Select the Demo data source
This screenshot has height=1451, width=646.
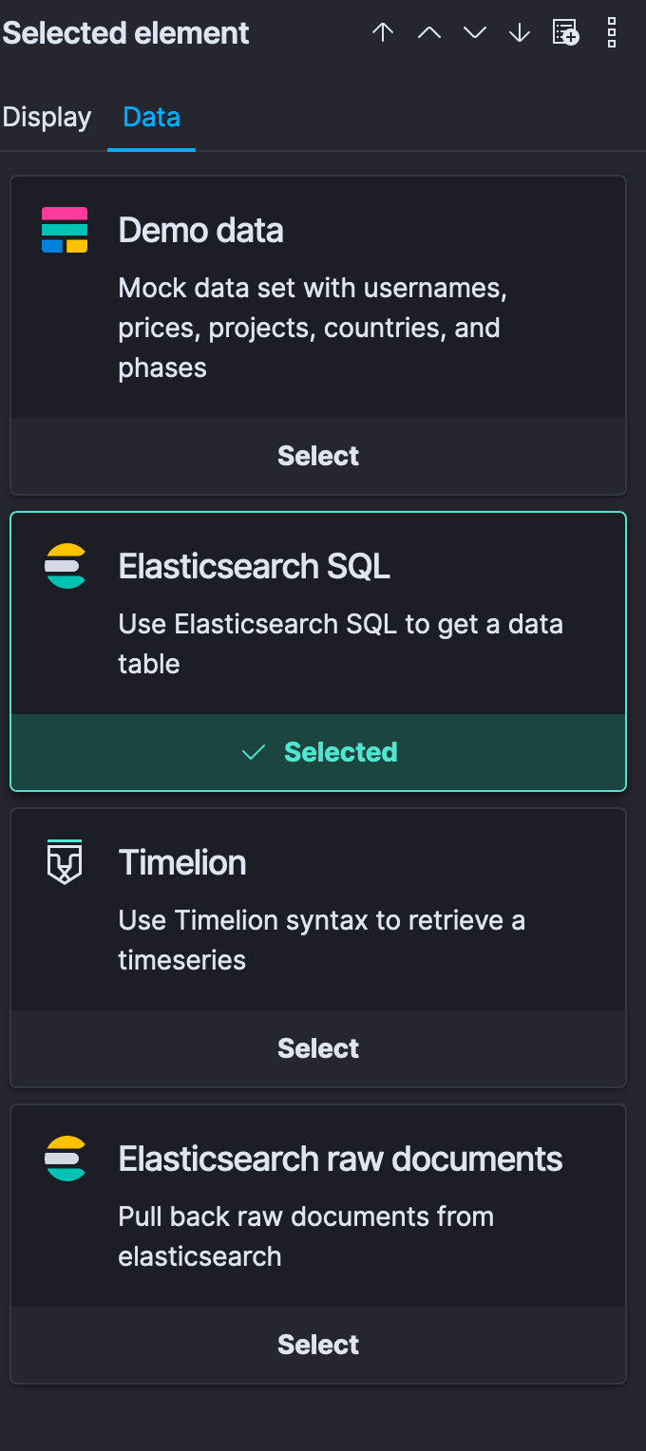[318, 456]
